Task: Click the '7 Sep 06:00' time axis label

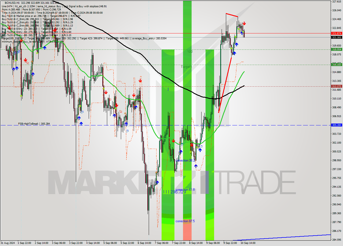Action: click(x=162, y=243)
